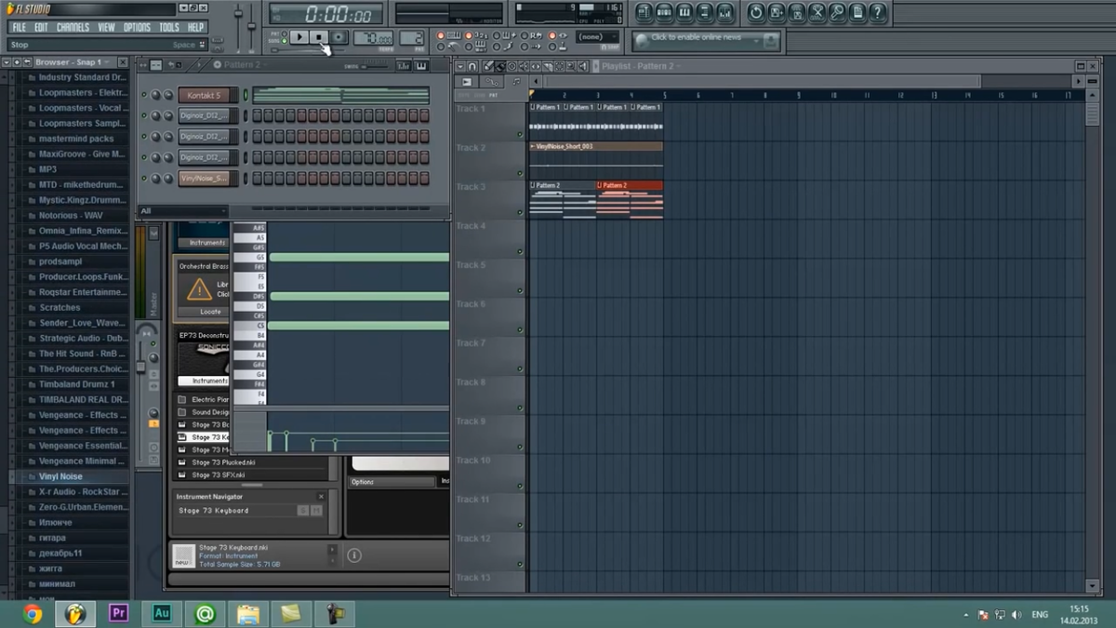The image size is (1116, 628).
Task: Open the (none) snap selector dropdown
Action: point(594,36)
